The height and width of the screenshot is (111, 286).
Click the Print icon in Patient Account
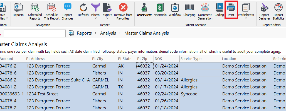coord(231,7)
